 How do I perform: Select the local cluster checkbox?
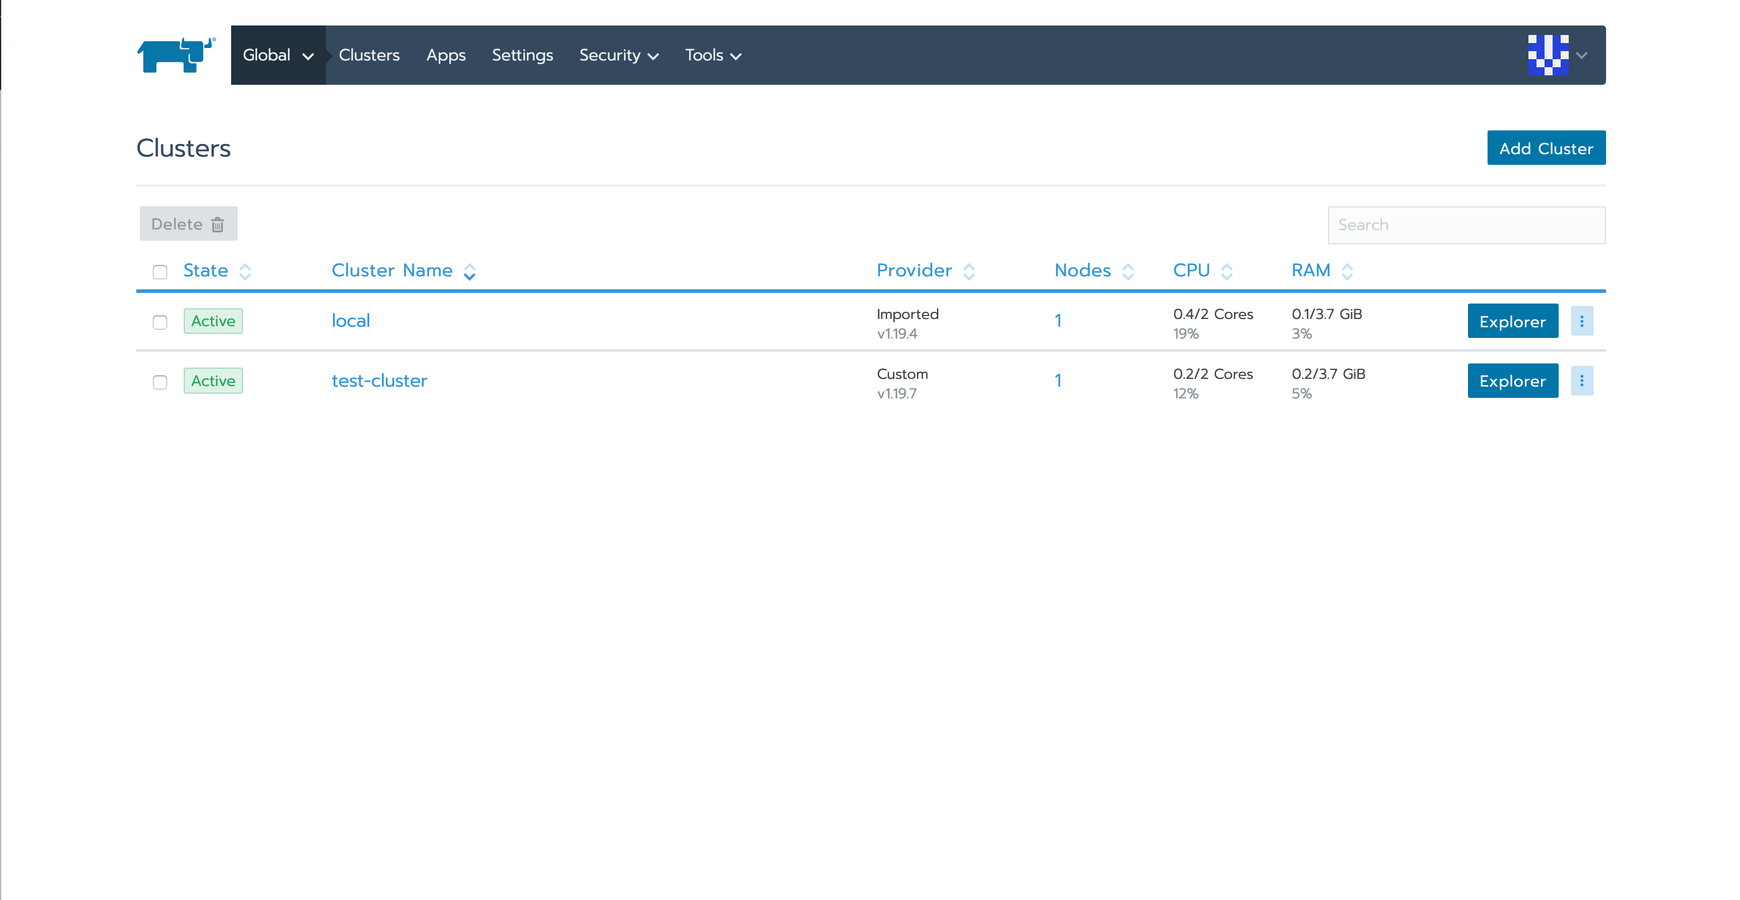pyautogui.click(x=160, y=323)
